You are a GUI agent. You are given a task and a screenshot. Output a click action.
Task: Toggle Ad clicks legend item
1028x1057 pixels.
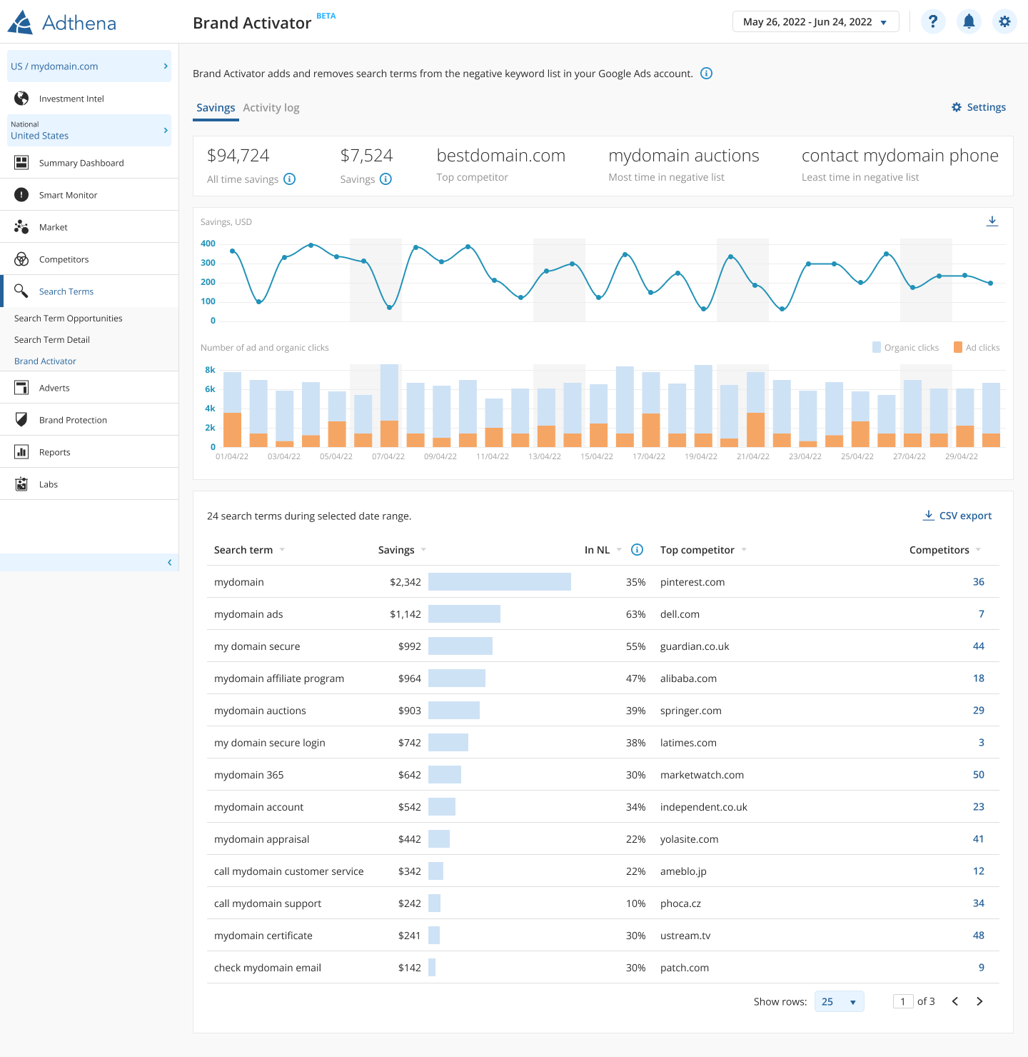coord(977,348)
